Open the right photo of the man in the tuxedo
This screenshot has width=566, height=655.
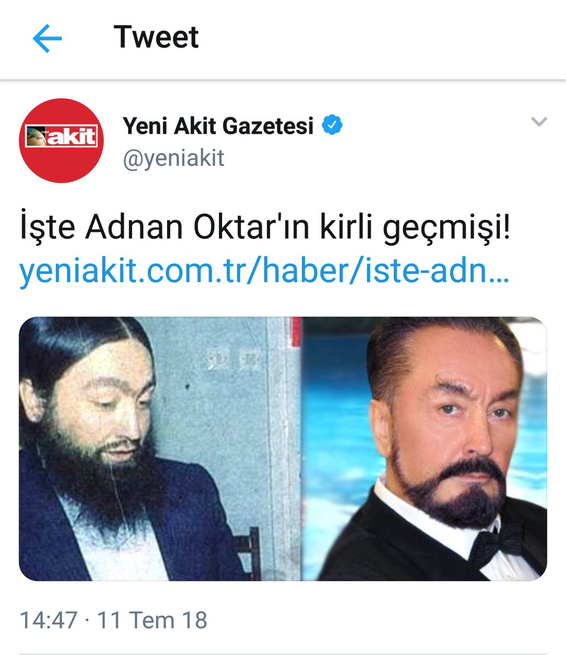[x=424, y=449]
